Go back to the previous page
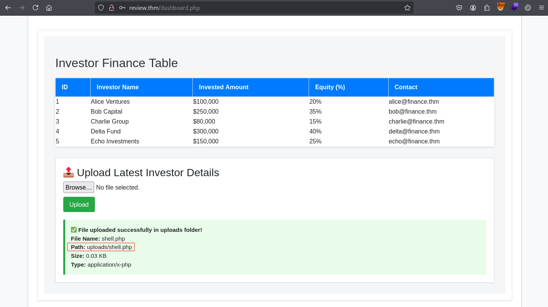Viewport: 548px width, 307px height. click(x=8, y=8)
